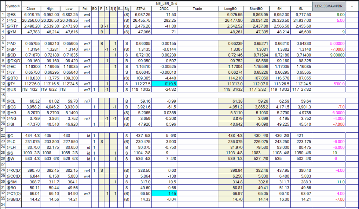Select the LBR_5SMAwPDR column header
359x209 pixels.
point(329,6)
